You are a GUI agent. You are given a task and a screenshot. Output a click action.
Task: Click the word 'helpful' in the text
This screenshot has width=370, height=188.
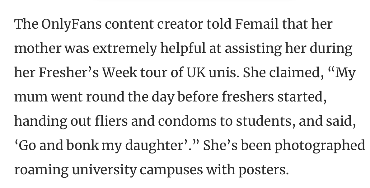tap(183, 48)
